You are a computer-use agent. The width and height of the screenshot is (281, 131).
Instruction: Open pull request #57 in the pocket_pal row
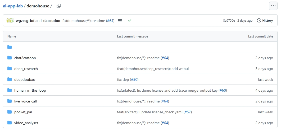(188, 112)
